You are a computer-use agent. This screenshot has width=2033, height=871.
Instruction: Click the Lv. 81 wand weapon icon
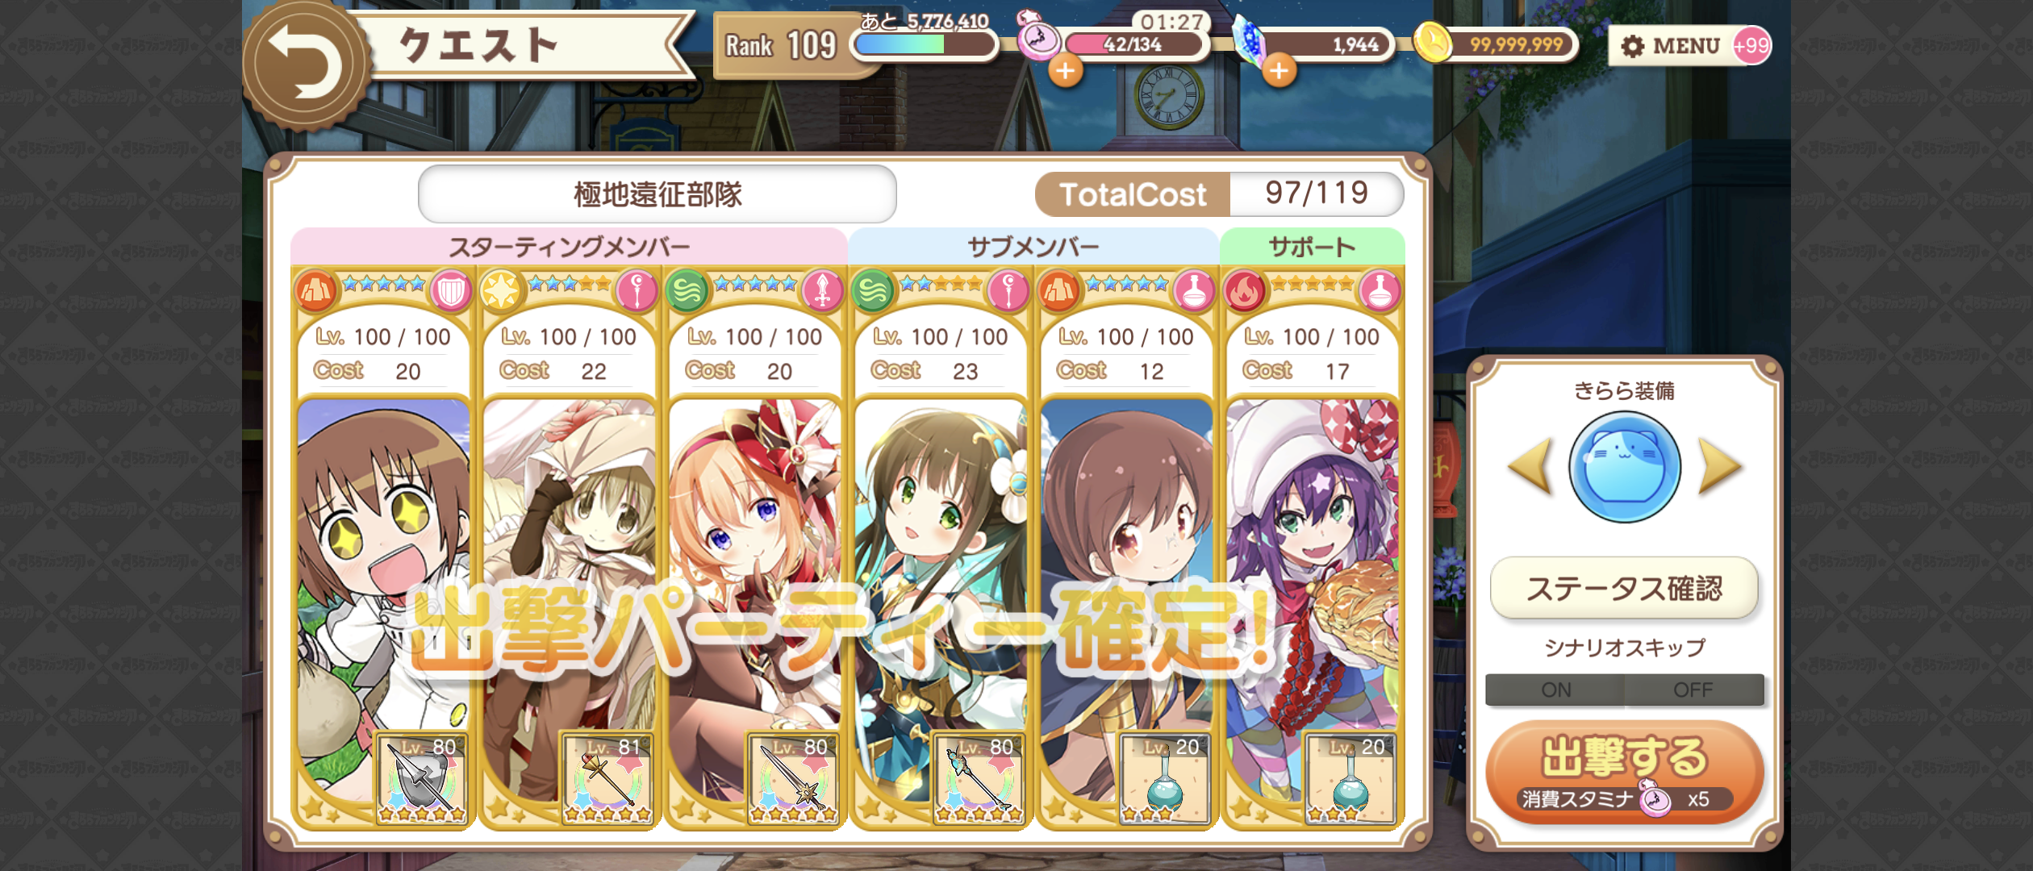point(607,778)
